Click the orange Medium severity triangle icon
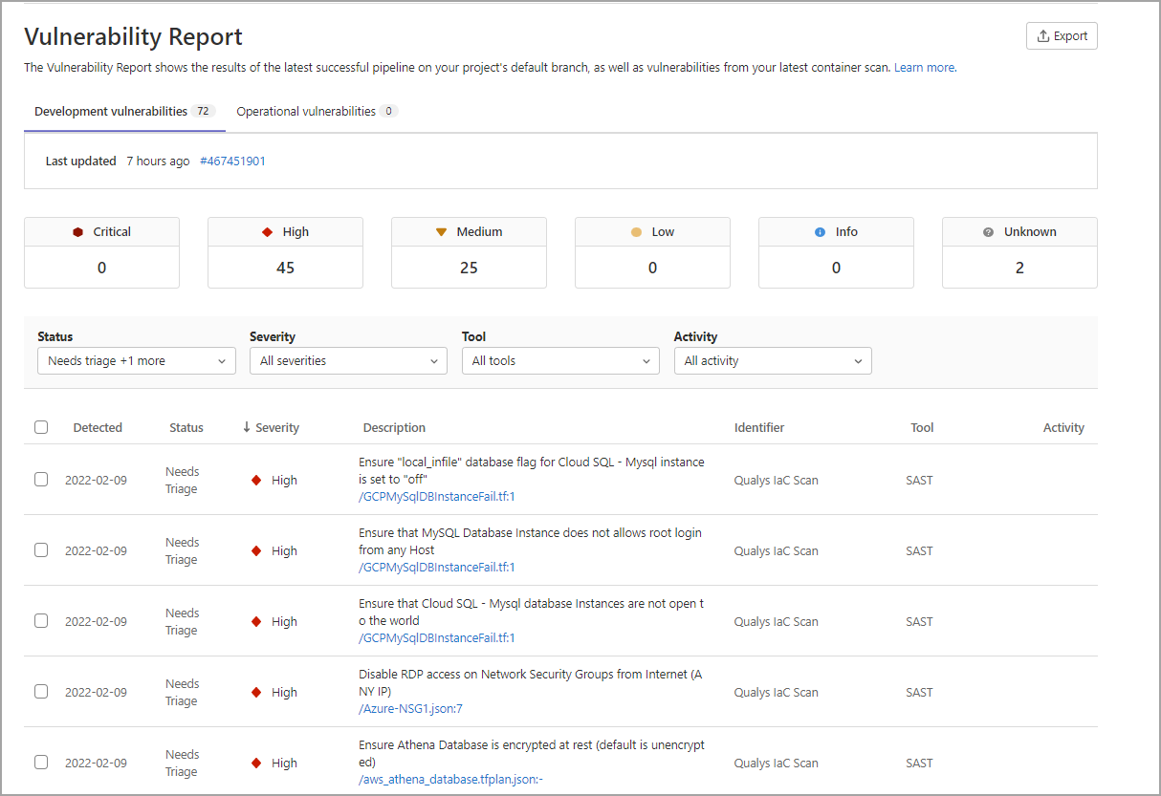 440,231
